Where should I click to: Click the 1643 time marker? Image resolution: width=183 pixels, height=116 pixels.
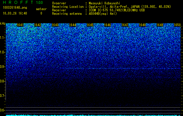click(55, 25)
